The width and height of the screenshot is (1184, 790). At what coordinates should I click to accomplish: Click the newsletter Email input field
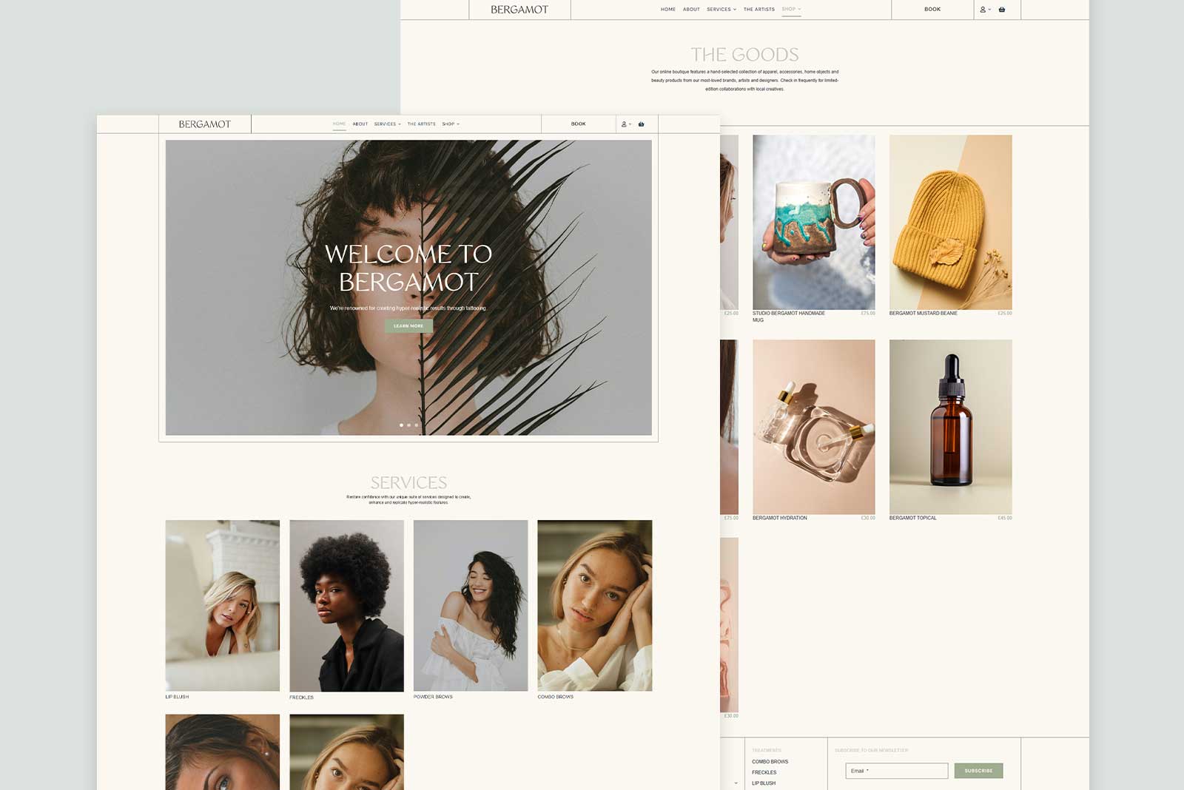click(x=896, y=771)
